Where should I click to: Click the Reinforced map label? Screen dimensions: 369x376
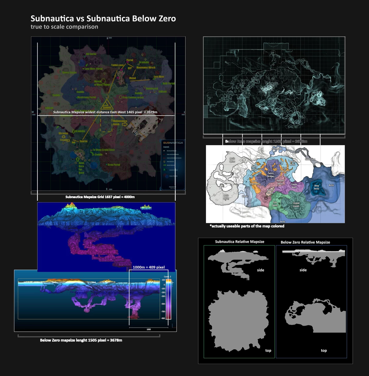coord(152,88)
